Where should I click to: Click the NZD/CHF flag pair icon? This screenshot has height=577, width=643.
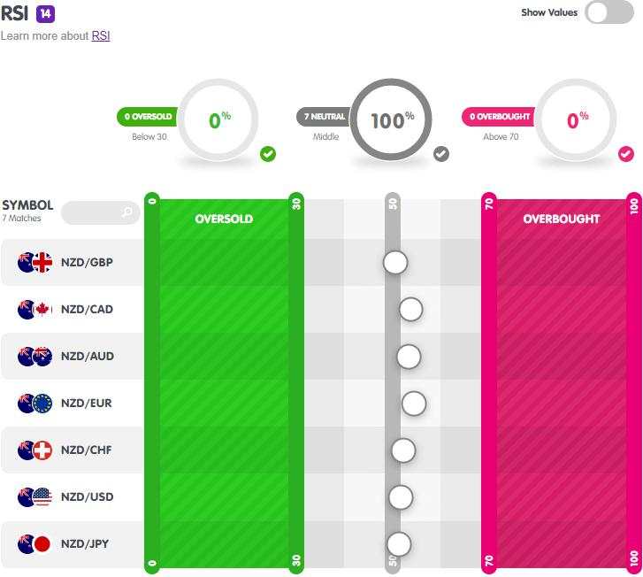[x=34, y=450]
